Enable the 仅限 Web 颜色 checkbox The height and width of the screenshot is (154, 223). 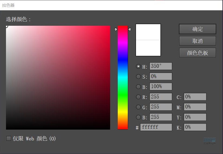(x=9, y=139)
